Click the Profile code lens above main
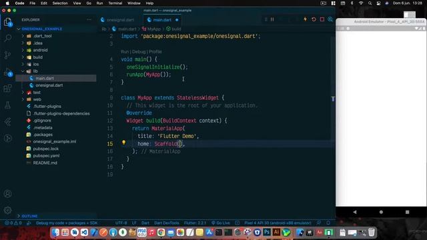Image resolution: width=427 pixels, height=240 pixels. click(x=155, y=51)
